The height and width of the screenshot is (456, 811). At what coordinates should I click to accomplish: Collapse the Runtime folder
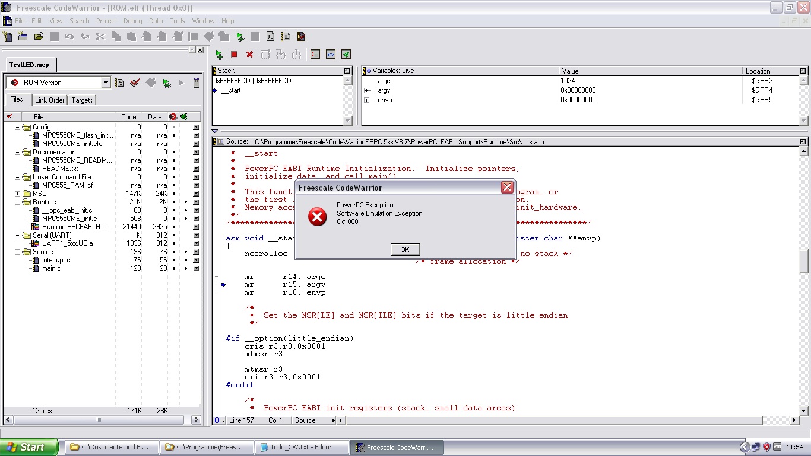(x=18, y=202)
